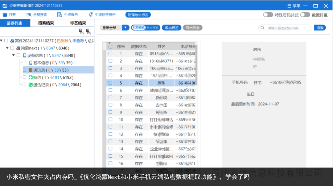Screen dimensions: 333x186
Task: Select 标签模式 mode
Action: [139, 28]
